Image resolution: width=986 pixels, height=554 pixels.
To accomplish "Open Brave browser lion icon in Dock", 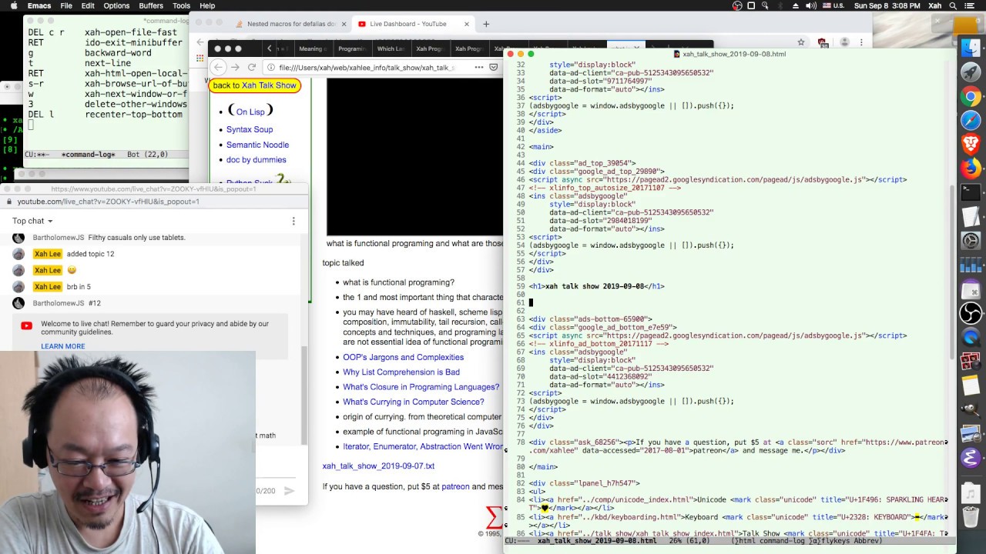I will pyautogui.click(x=971, y=144).
